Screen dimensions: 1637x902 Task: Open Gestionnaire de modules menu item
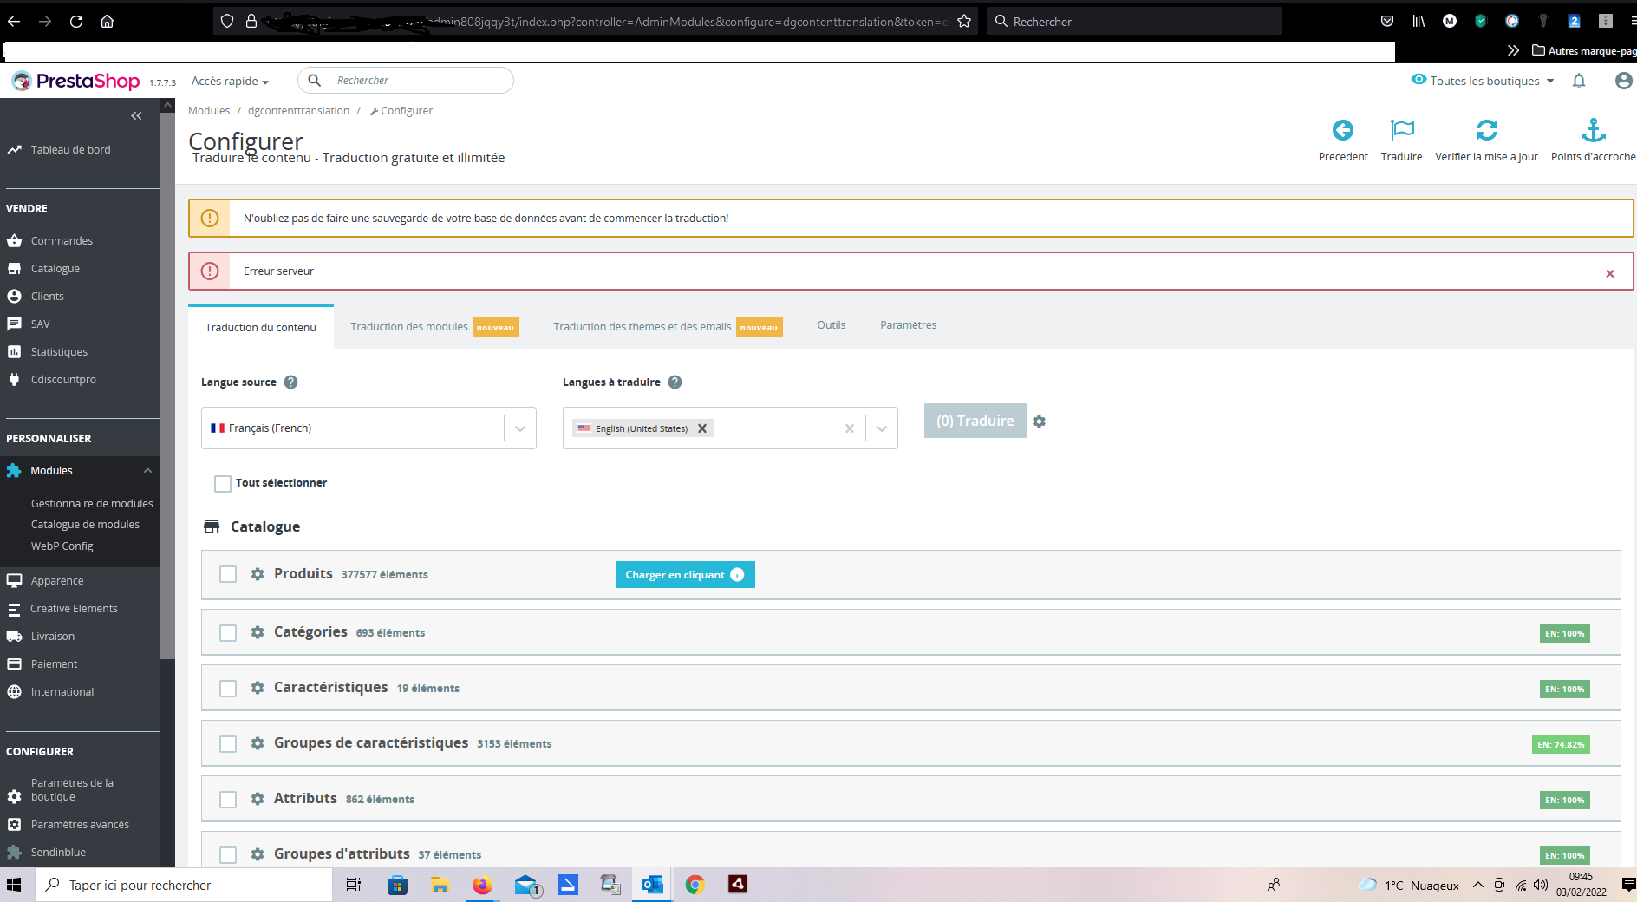click(x=92, y=503)
